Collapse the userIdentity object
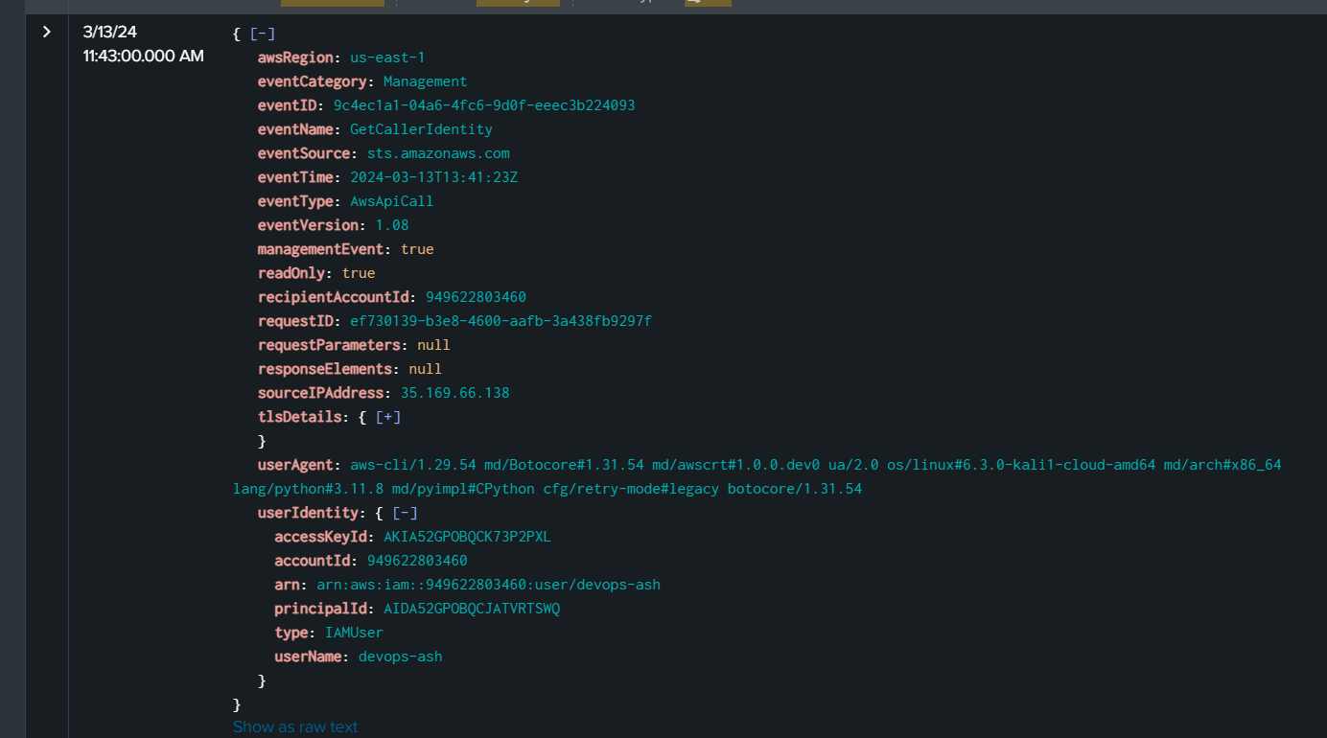This screenshot has height=738, width=1327. pos(405,513)
